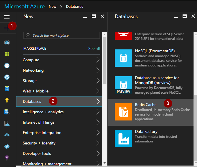Open App Services globe icon in sidebar
The image size is (197, 167).
pyautogui.click(x=7, y=77)
